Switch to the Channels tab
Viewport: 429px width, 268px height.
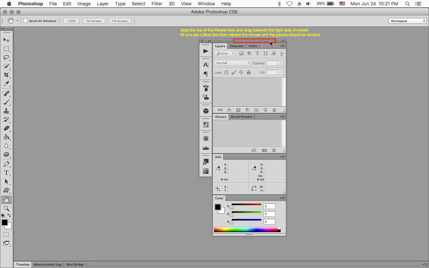[237, 46]
